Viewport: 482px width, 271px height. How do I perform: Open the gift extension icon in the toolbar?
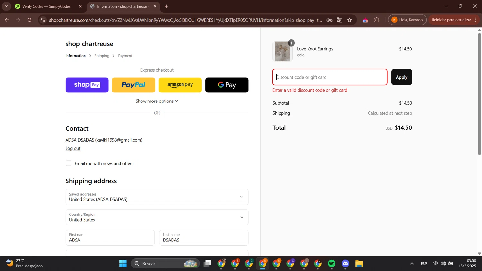pyautogui.click(x=365, y=20)
